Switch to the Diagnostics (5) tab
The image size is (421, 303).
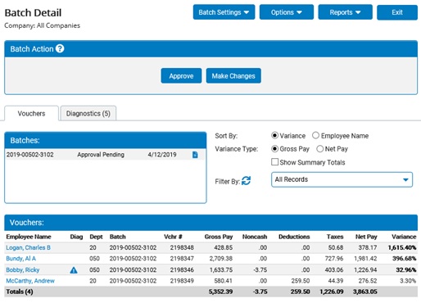point(88,113)
